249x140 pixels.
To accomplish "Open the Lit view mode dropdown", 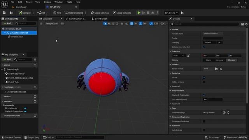I will [62, 23].
